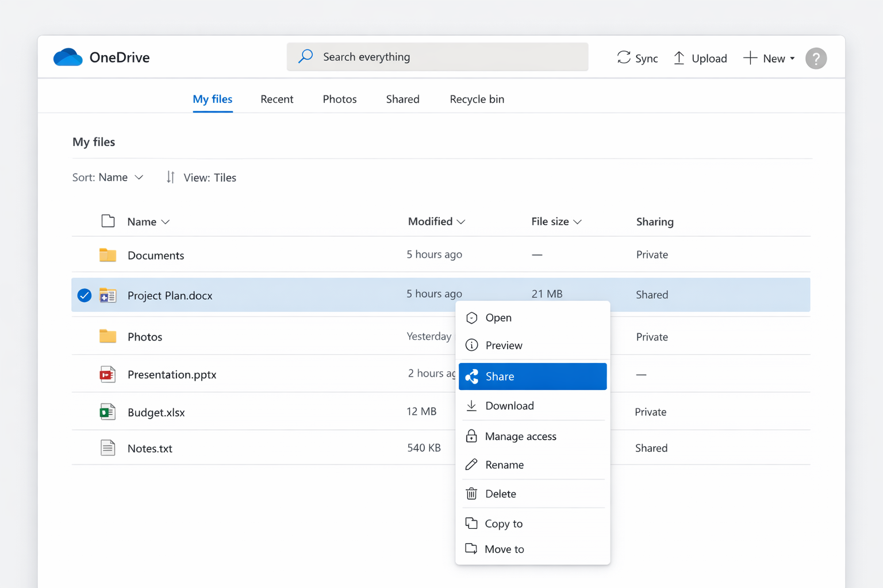Click the help question mark icon
This screenshot has height=588, width=883.
pos(816,58)
